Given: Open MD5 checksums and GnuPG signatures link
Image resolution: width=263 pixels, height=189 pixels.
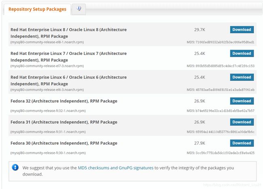Looking at the screenshot, I should tap(116, 168).
